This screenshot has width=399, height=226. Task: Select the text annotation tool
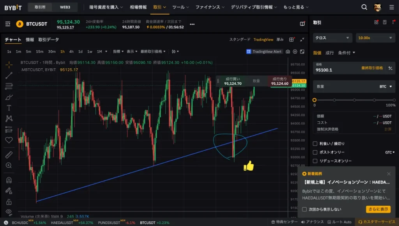coord(9,108)
